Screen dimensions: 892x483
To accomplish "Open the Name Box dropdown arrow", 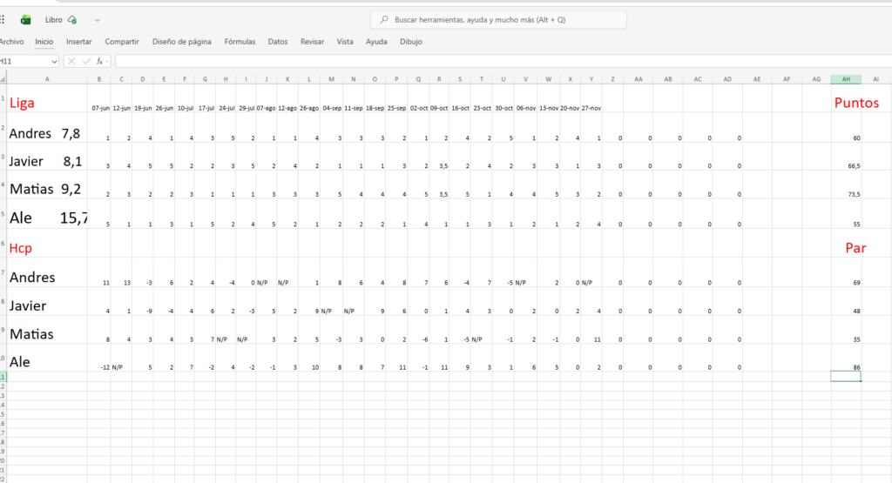I will [54, 61].
